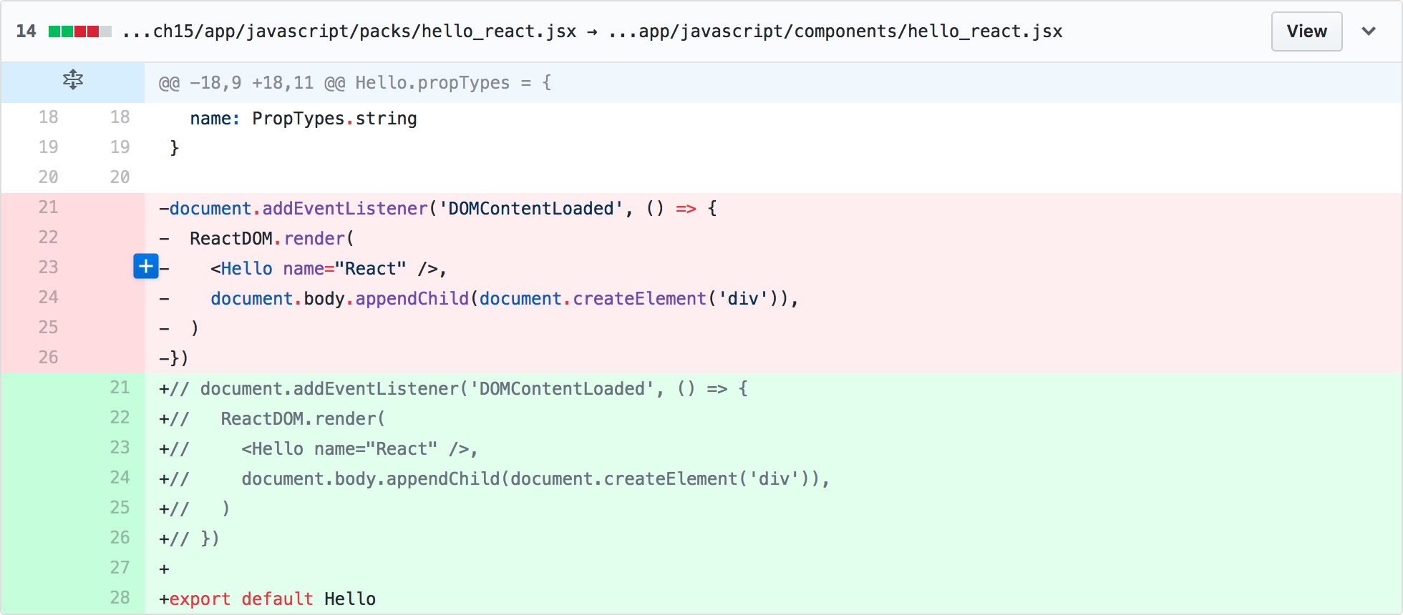Viewport: 1403px width, 615px height.
Task: Click old line number 18
Action: point(48,117)
